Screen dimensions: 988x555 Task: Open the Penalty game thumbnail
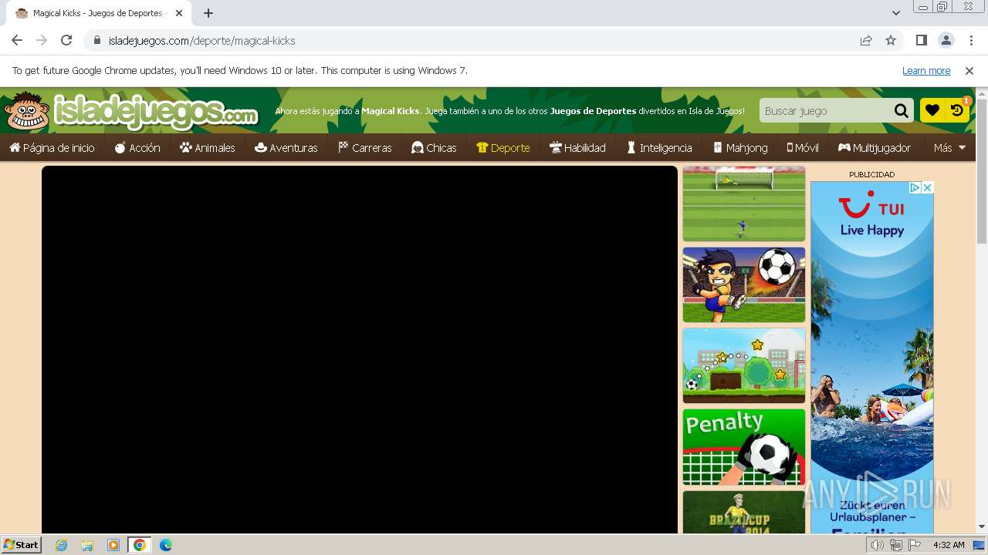point(744,446)
